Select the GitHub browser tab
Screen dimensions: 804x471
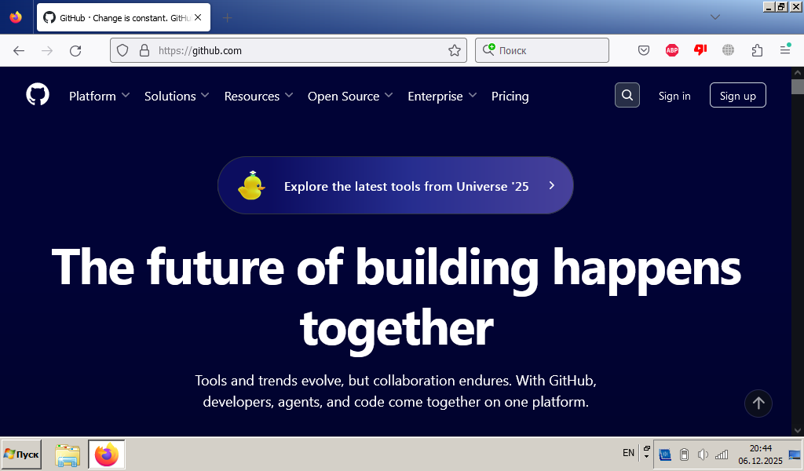coord(118,17)
